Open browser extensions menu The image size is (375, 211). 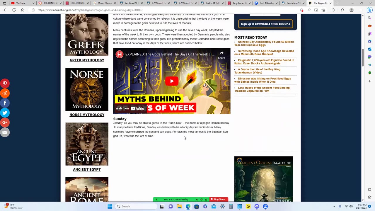[333, 10]
